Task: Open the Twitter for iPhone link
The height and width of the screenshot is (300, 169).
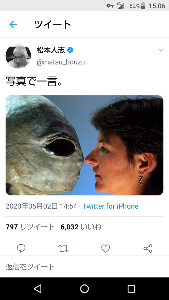Action: pos(110,206)
